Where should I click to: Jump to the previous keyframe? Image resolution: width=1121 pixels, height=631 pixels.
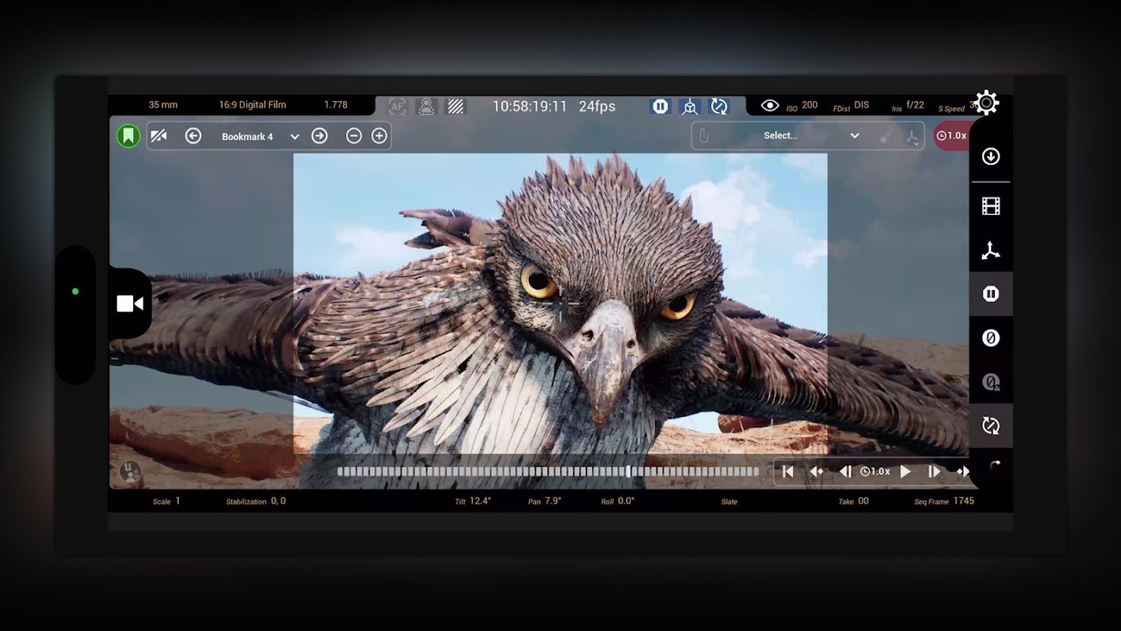point(817,472)
